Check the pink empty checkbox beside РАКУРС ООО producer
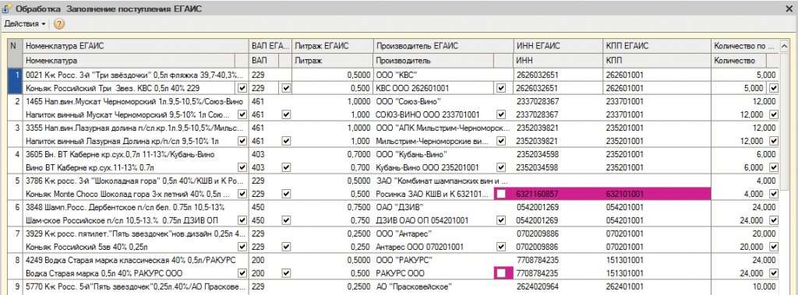The height and width of the screenshot is (295, 798). click(501, 273)
